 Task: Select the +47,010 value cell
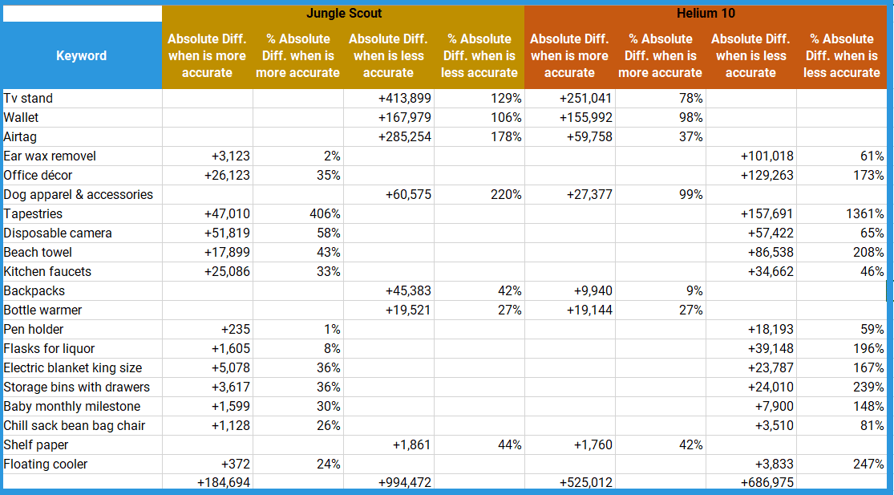208,214
